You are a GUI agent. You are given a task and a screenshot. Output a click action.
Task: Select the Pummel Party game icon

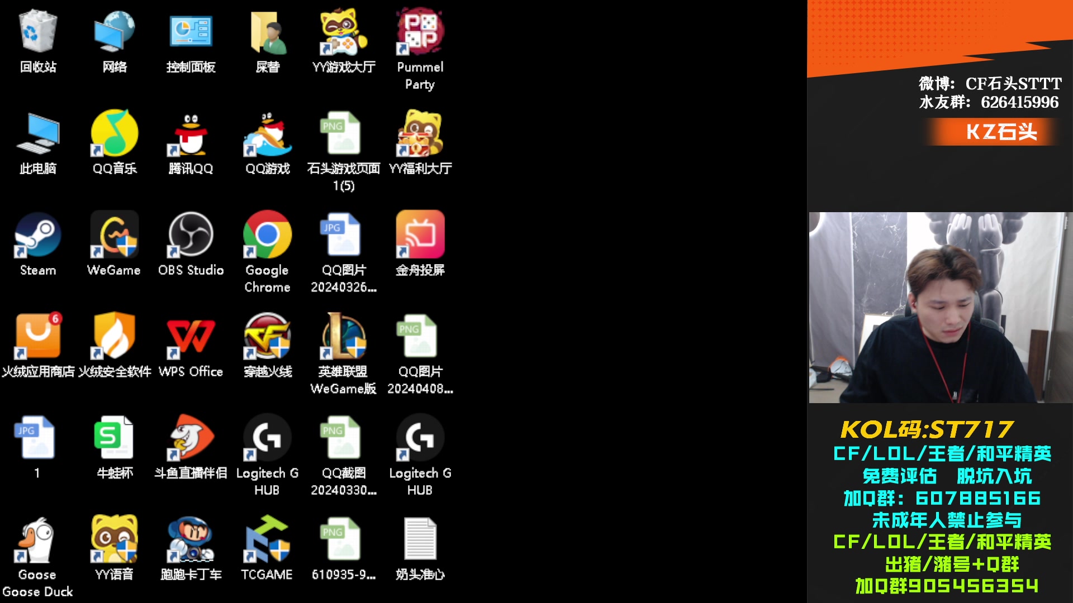pos(420,32)
